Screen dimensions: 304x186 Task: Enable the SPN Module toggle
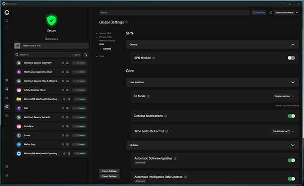point(291,58)
